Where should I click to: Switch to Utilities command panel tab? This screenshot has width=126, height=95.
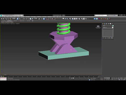(113, 24)
